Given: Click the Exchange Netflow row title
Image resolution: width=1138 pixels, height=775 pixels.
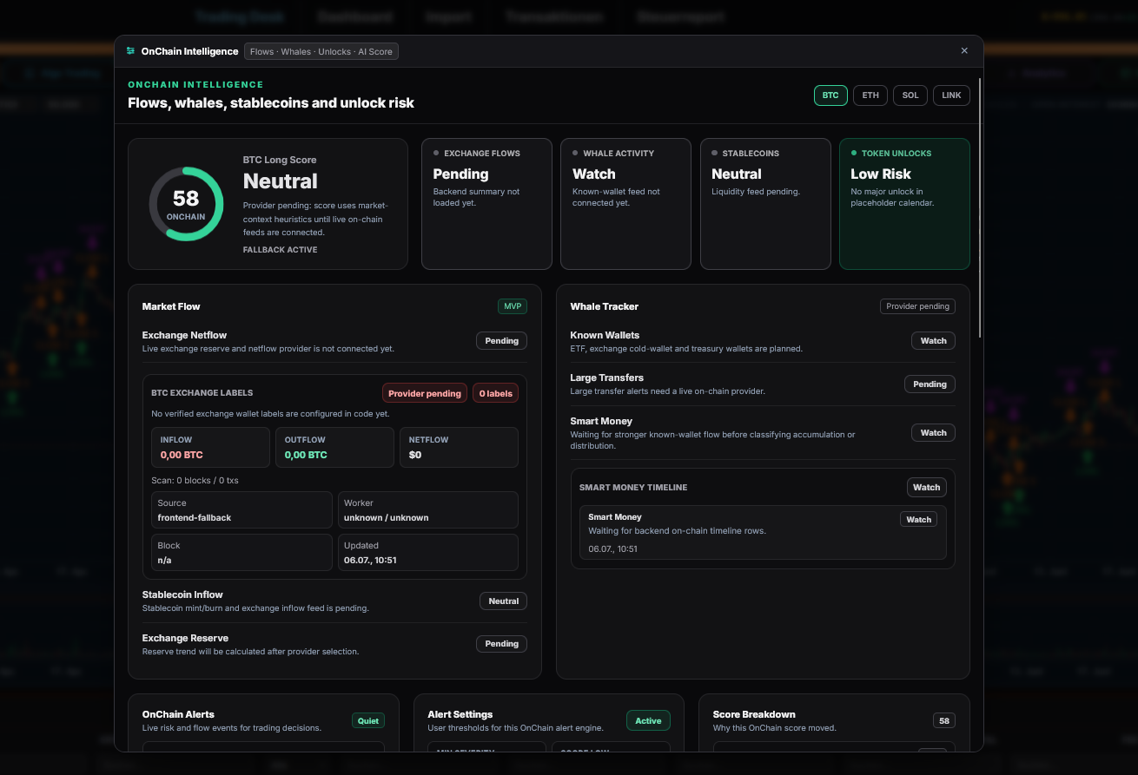Looking at the screenshot, I should coord(184,335).
